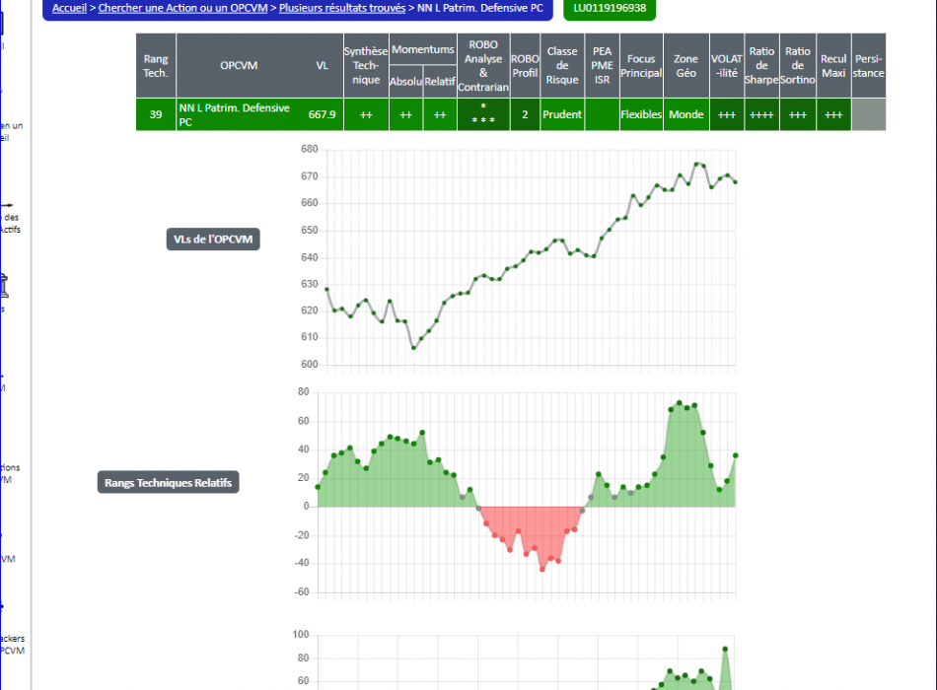
Task: Click the 'Rangs Techniques Relatifs' label button
Action: click(x=168, y=482)
